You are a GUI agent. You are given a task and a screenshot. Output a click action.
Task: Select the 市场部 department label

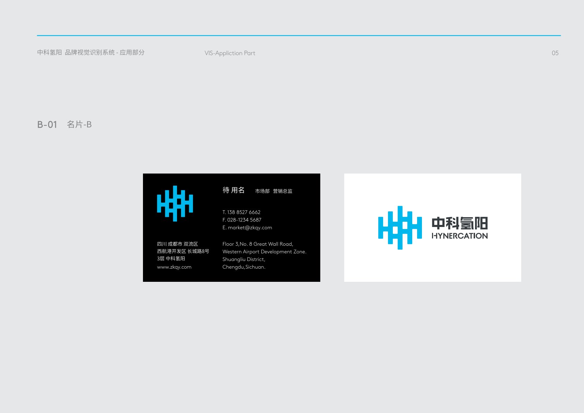click(x=262, y=191)
